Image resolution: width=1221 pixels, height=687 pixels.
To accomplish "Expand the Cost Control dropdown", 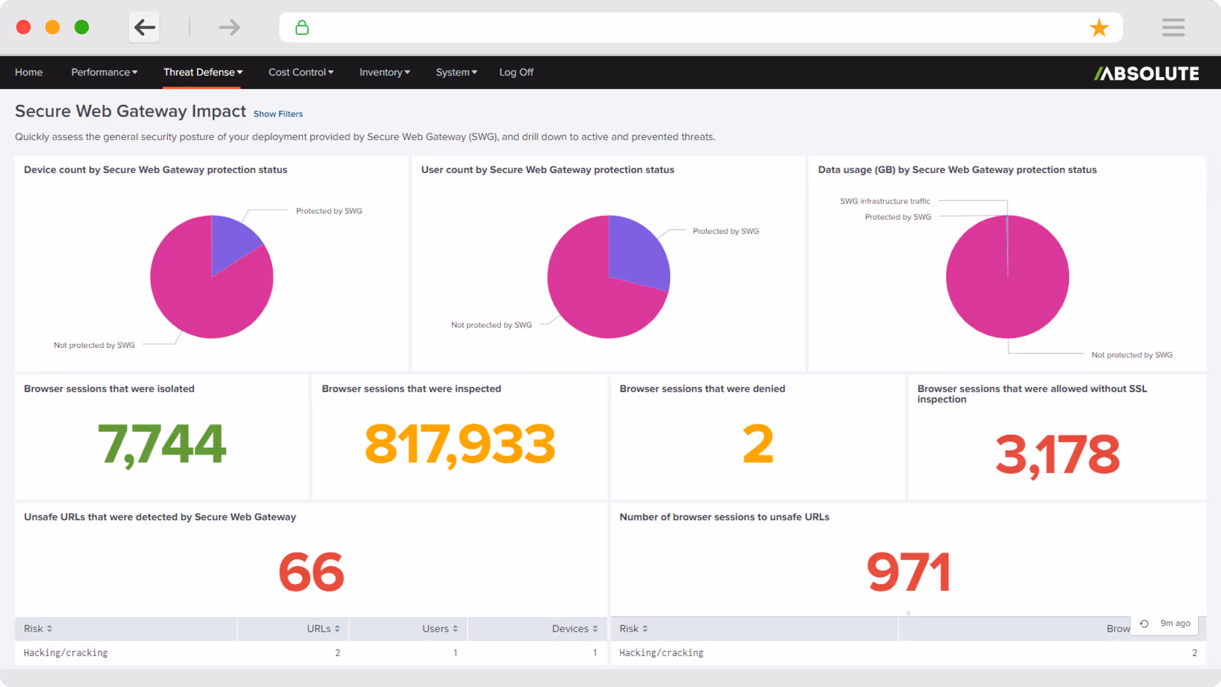I will point(301,73).
